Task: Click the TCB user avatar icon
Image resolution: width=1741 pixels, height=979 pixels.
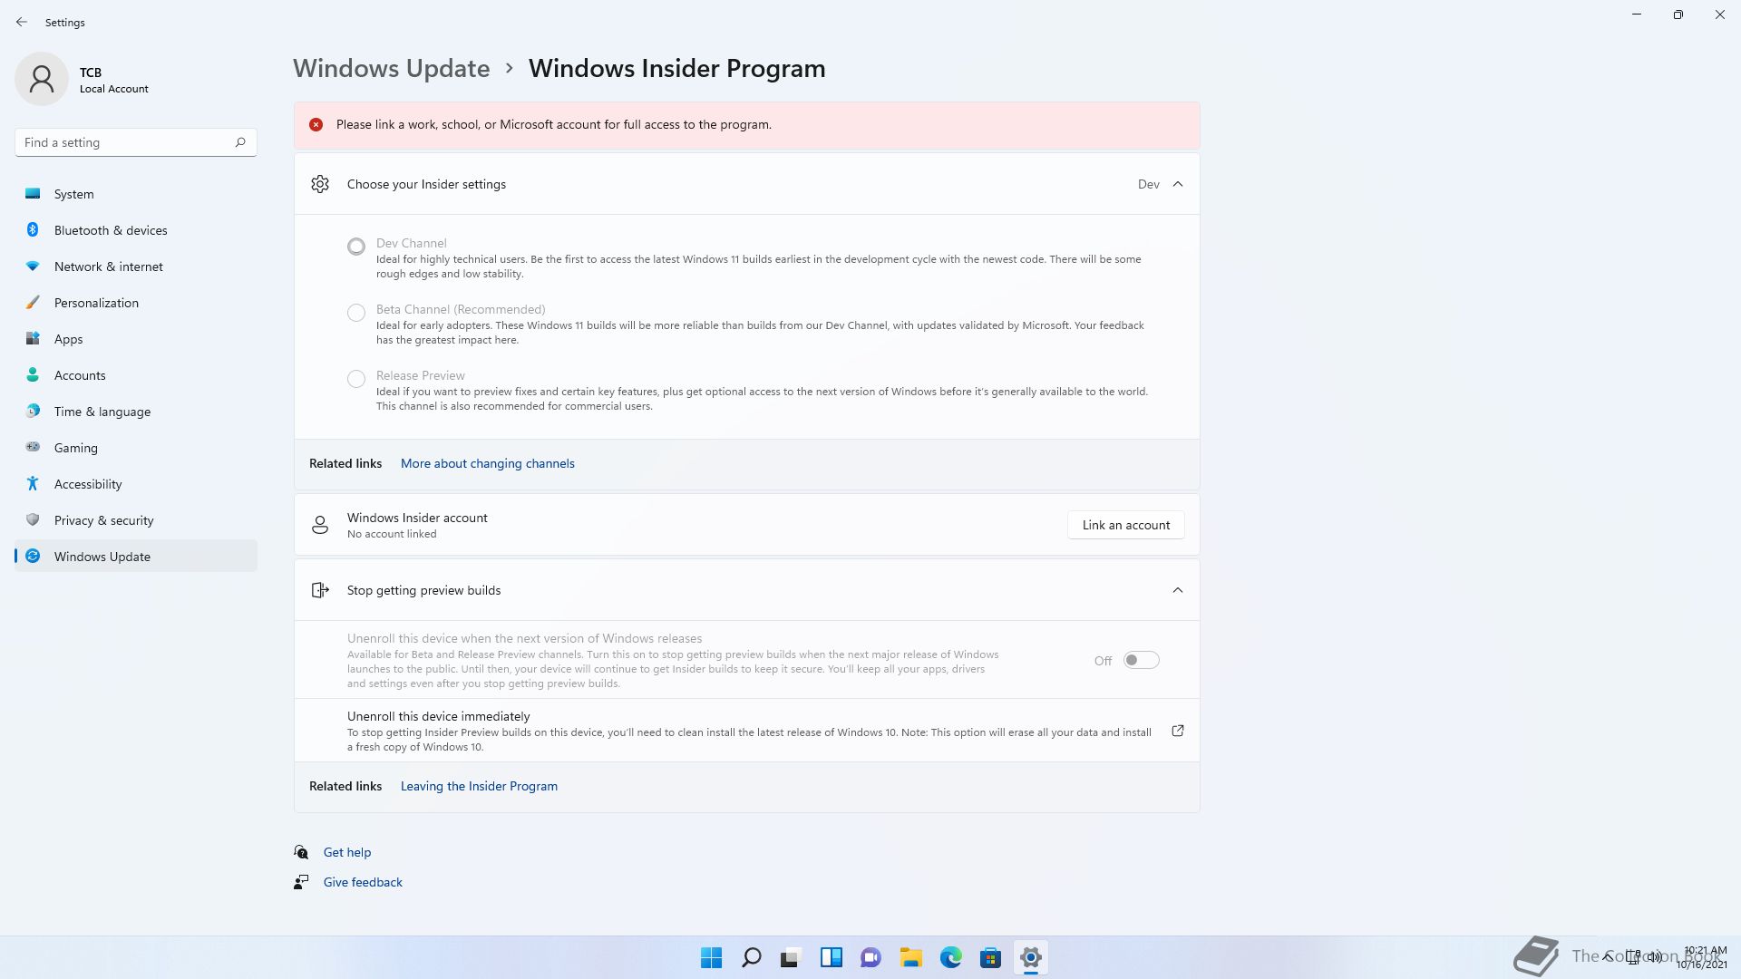Action: (42, 79)
